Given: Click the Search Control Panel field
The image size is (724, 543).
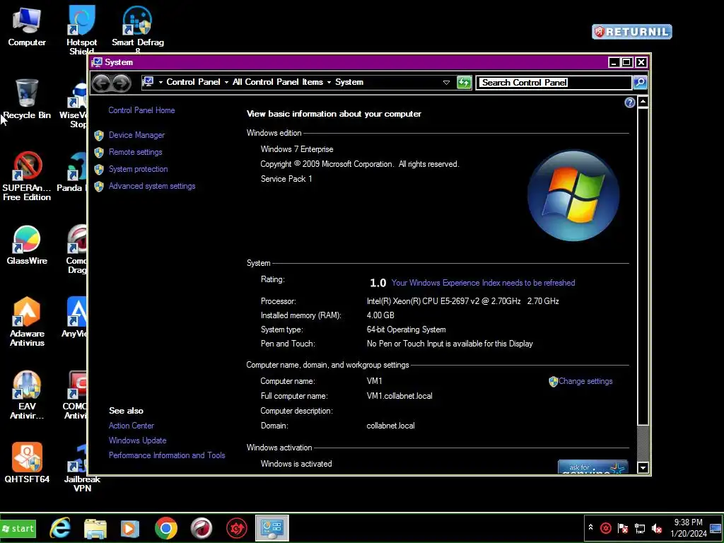Looking at the screenshot, I should coord(554,83).
